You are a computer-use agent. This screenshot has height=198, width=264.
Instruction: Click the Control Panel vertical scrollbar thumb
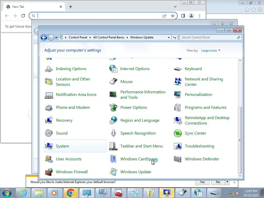240,140
